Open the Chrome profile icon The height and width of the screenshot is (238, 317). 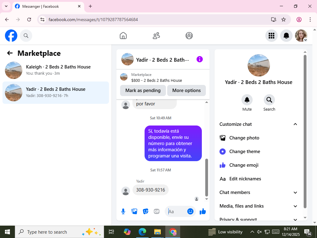(x=299, y=20)
